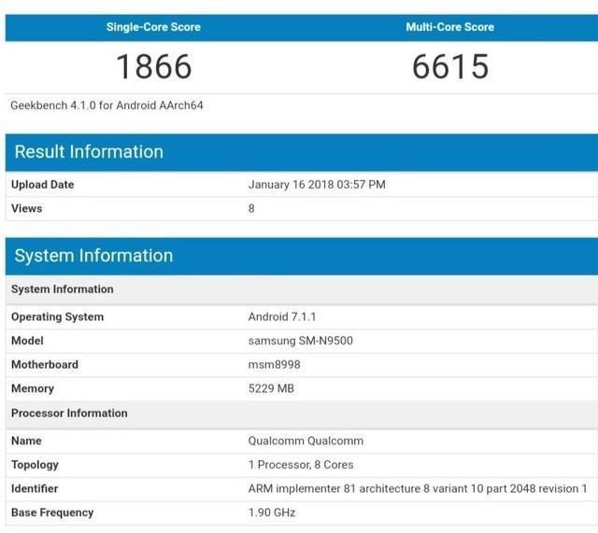Click the Geekbench 4.1.0 for Android text
Screen dimensions: 598x533
[107, 105]
